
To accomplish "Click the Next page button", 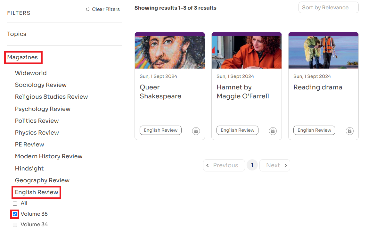I will (274, 165).
